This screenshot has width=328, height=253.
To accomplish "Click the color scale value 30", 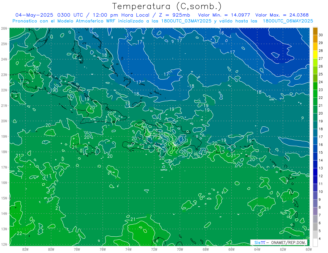I will [x=321, y=35].
